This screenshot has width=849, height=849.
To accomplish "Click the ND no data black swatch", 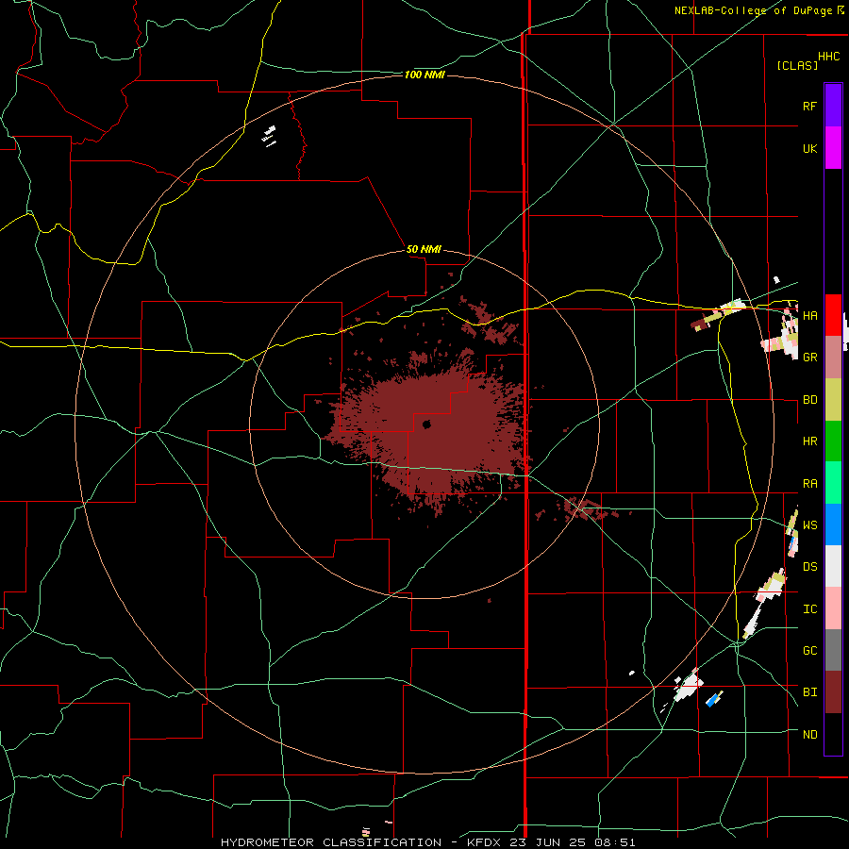I will pyautogui.click(x=833, y=734).
